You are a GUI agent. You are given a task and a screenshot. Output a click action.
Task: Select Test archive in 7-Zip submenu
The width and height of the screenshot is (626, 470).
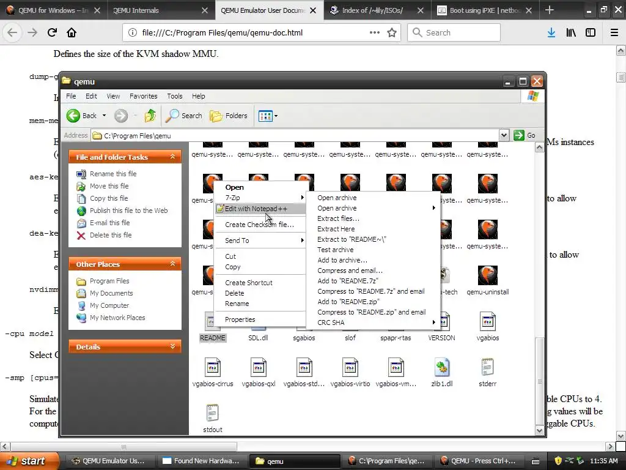(x=373, y=250)
